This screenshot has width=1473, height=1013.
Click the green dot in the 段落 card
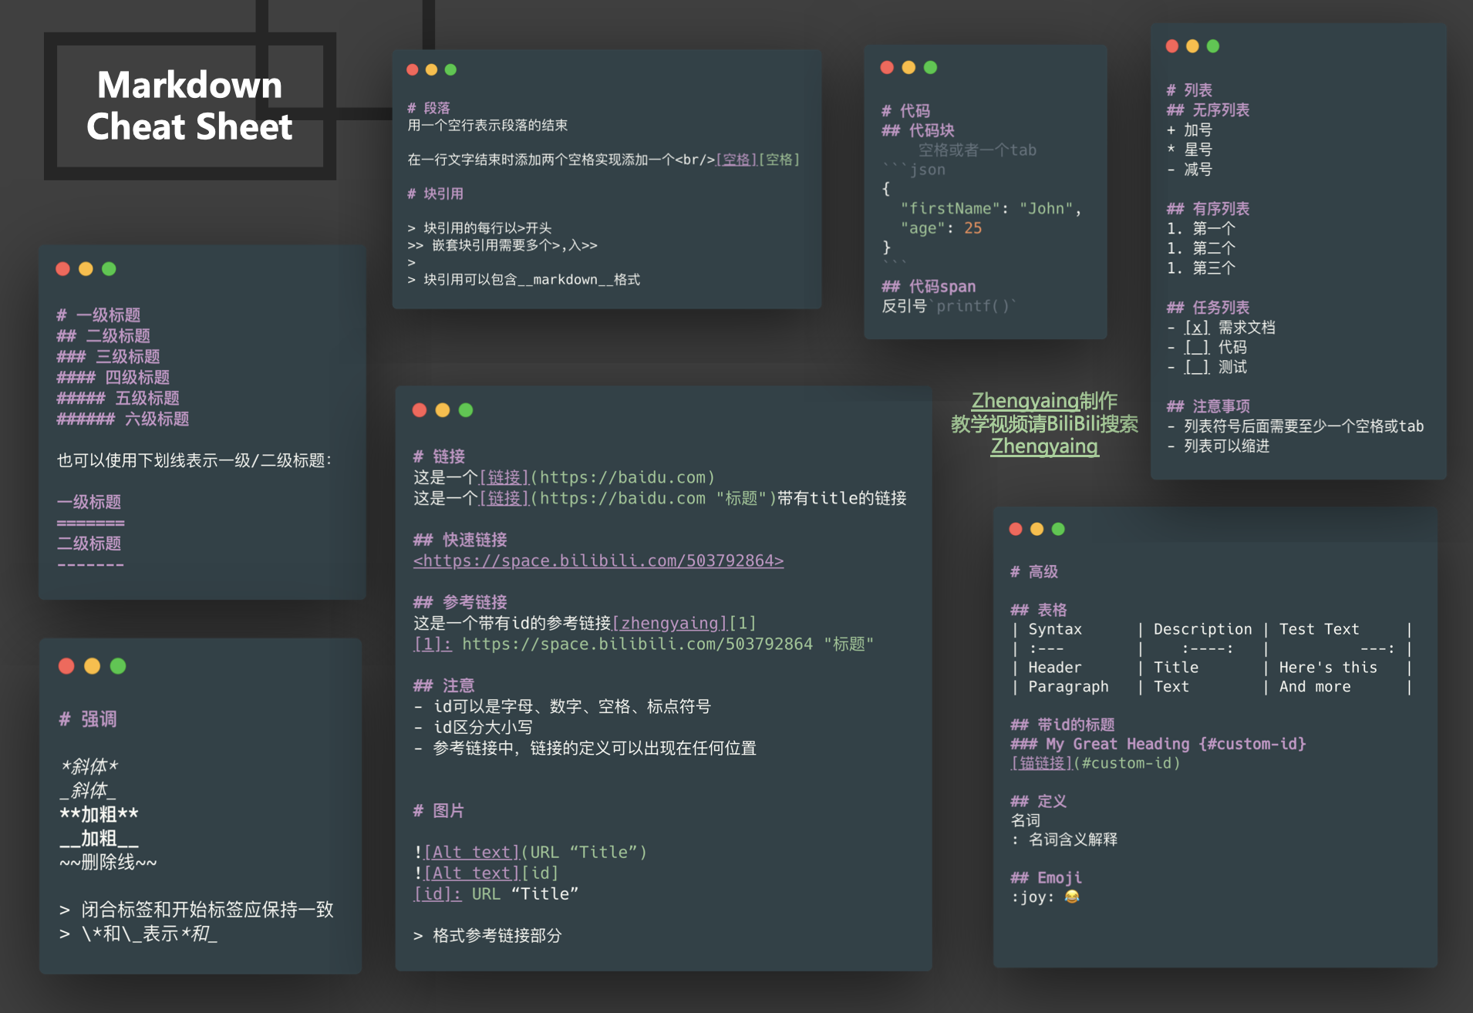450,69
